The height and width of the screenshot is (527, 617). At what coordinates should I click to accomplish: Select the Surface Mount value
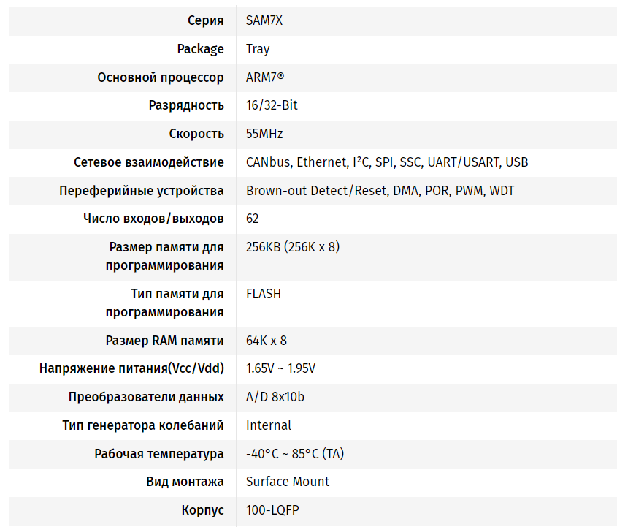288,482
